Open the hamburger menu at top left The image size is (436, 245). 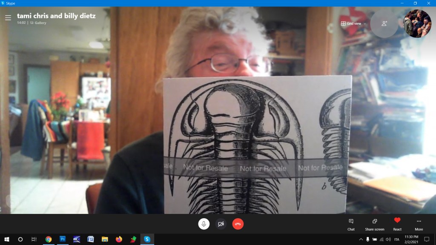[x=8, y=18]
